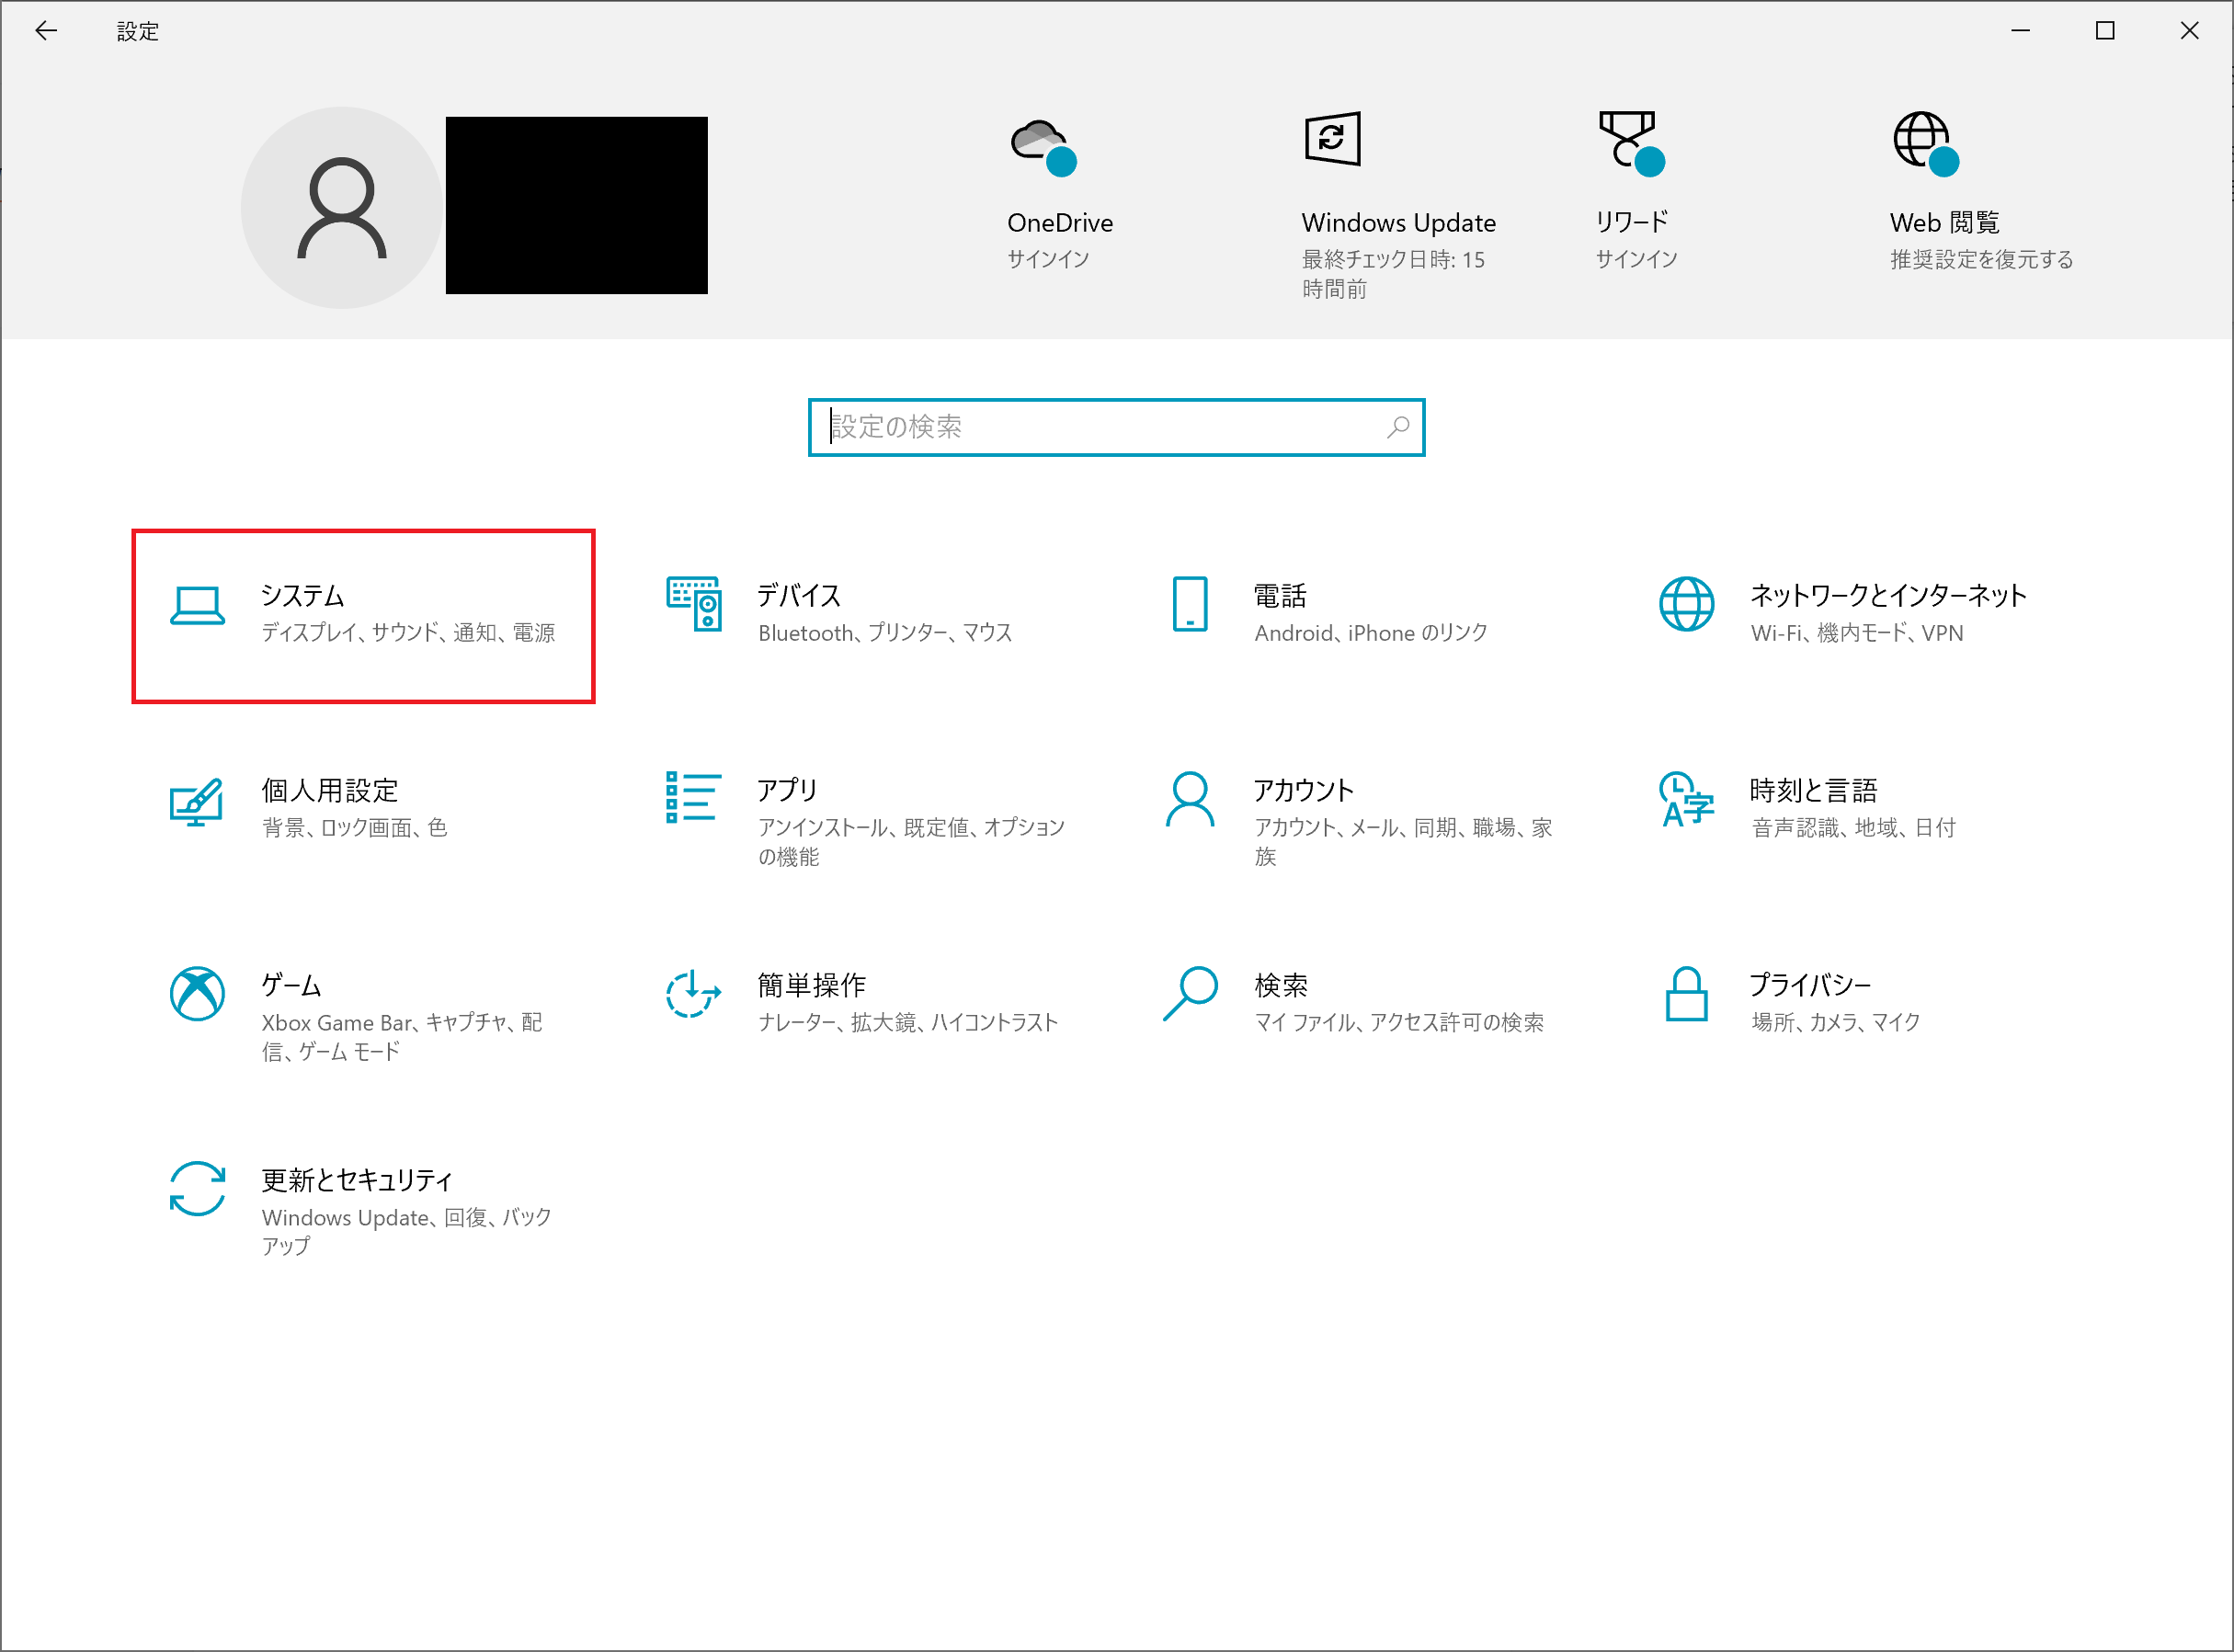This screenshot has width=2234, height=1652.
Task: Click the back arrow in the title bar
Action: coord(46,31)
